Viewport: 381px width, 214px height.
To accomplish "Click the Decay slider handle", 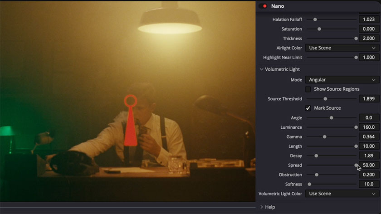I will pyautogui.click(x=316, y=156).
